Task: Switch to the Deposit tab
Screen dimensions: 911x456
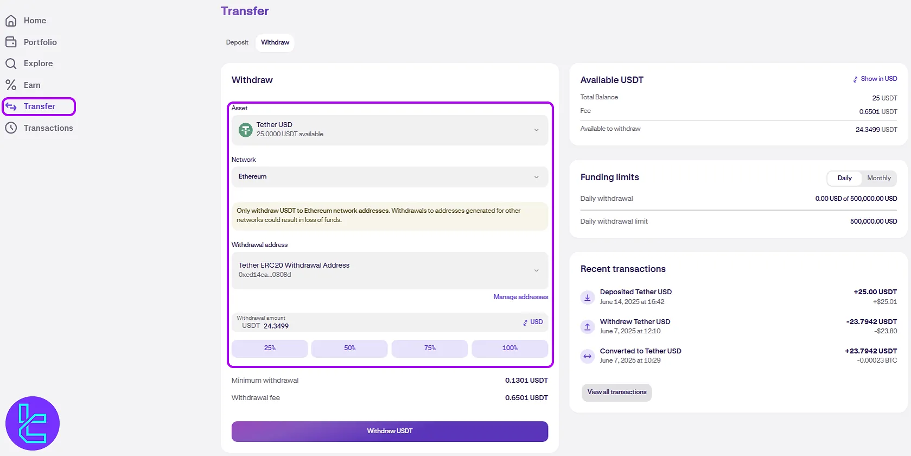Action: coord(237,42)
